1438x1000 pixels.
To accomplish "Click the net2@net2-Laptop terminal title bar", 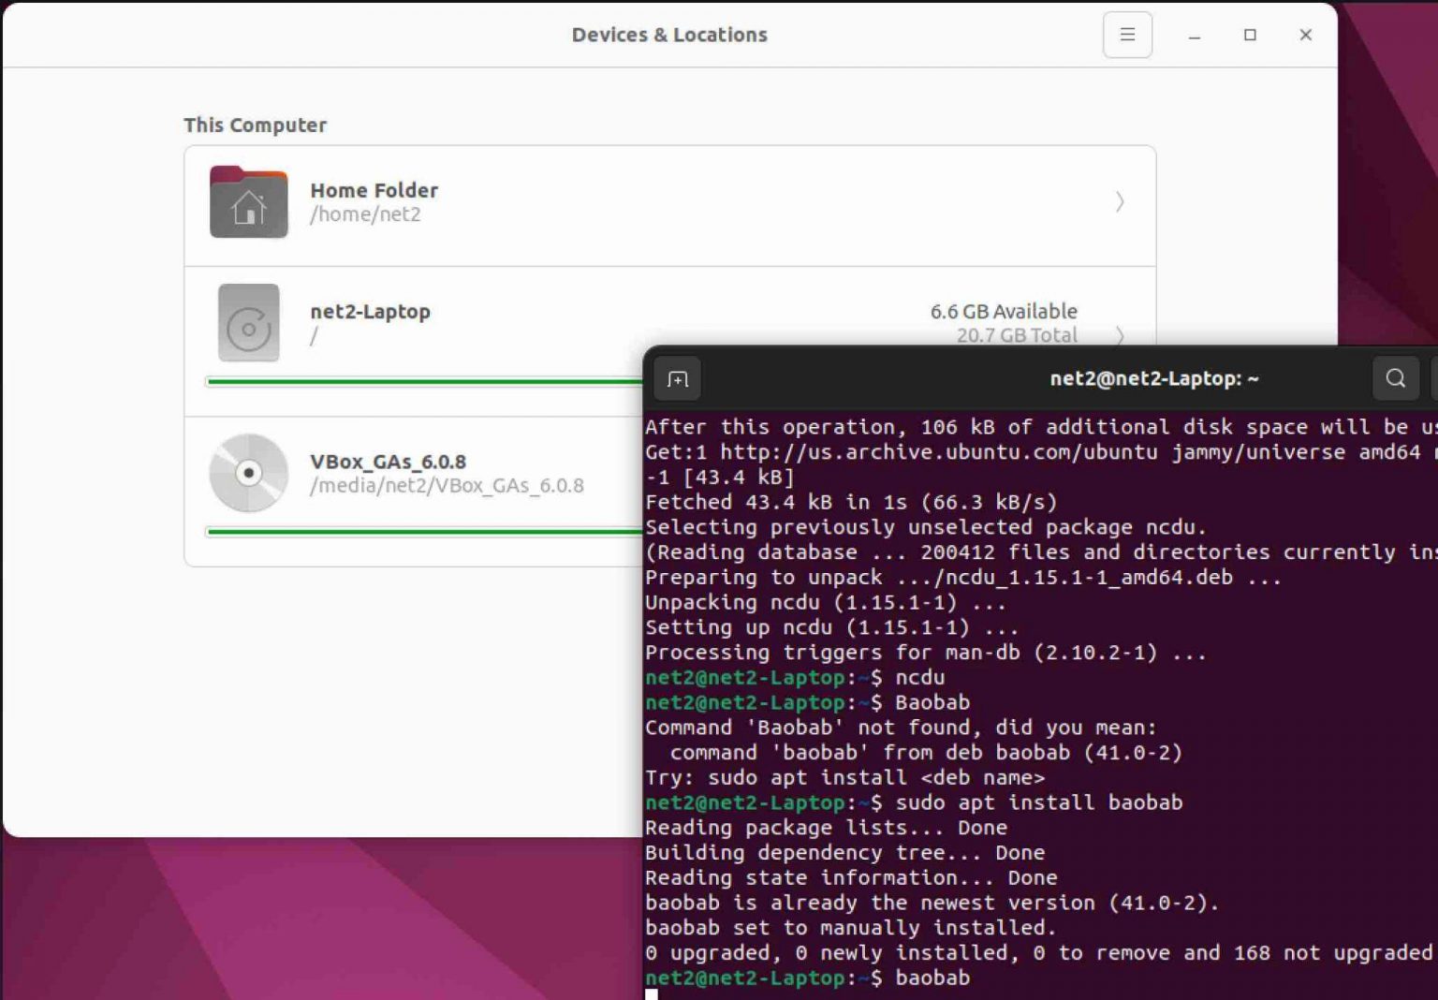I will [x=1153, y=378].
